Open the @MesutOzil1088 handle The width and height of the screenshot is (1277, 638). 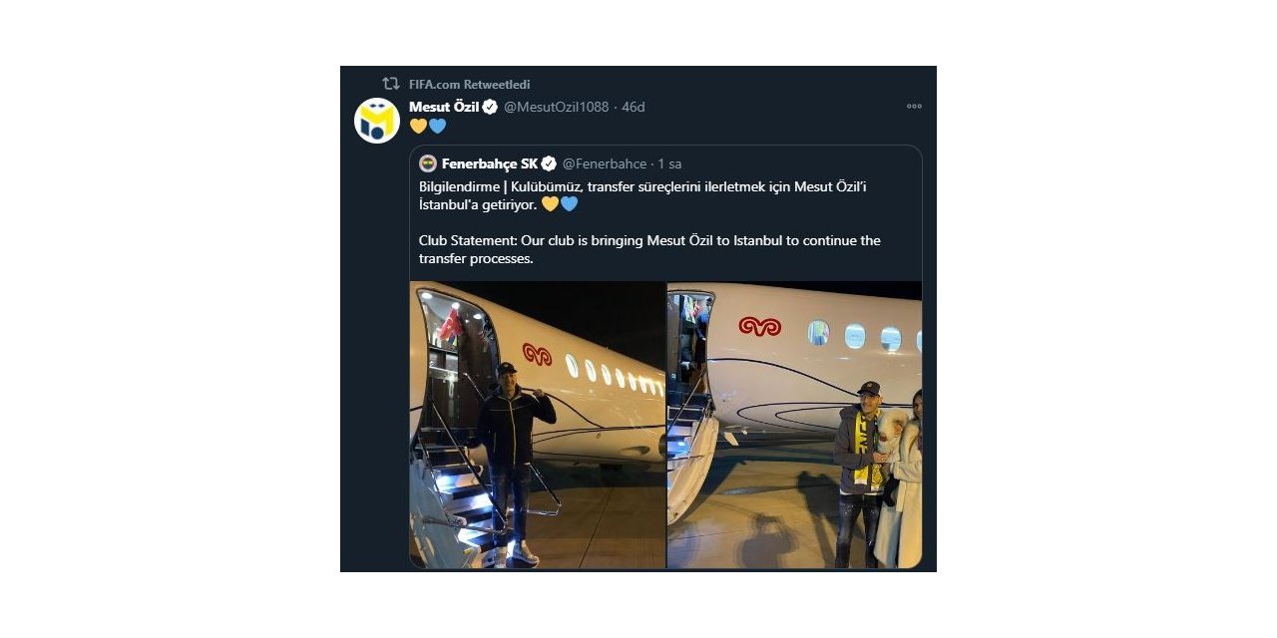coord(556,107)
